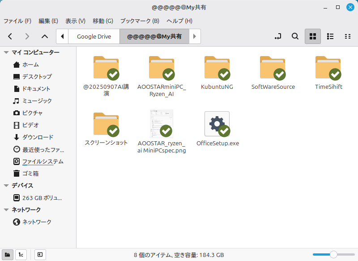
Task: Open the search files tool
Action: click(295, 36)
